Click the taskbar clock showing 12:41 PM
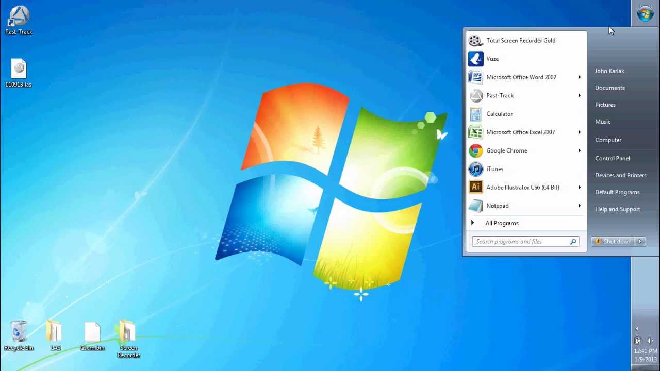Image resolution: width=660 pixels, height=371 pixels. 646,351
